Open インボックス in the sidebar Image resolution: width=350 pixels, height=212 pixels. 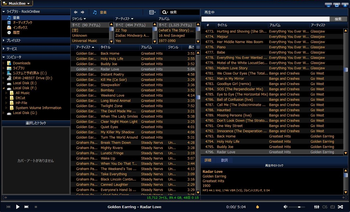[20, 27]
